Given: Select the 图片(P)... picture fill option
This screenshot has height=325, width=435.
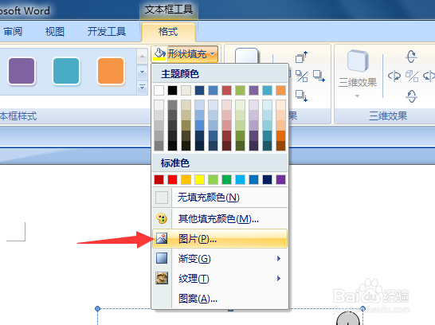Looking at the screenshot, I should [220, 238].
